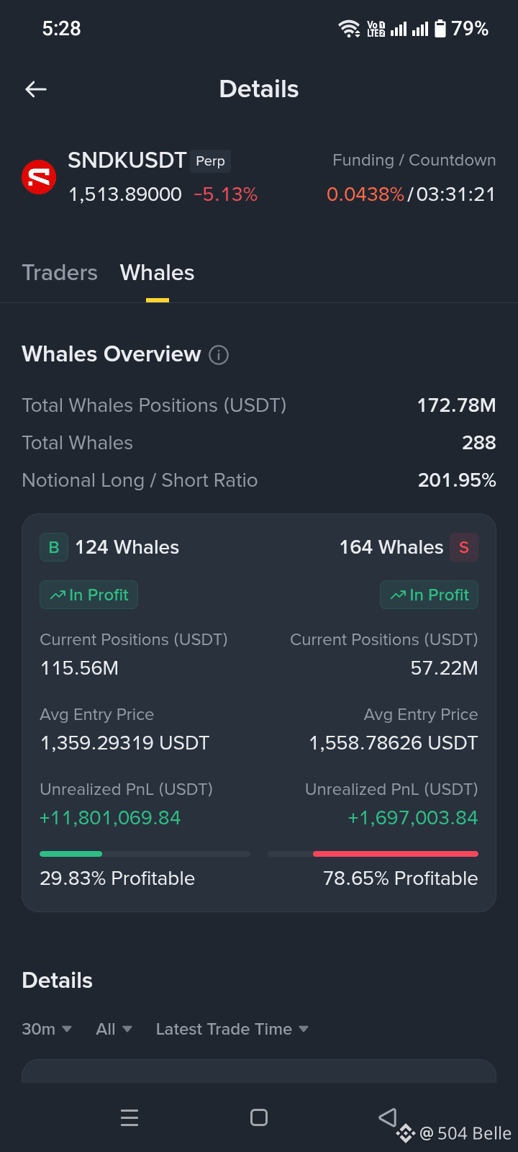Open the All filter dropdown
This screenshot has height=1152, width=518.
114,1029
